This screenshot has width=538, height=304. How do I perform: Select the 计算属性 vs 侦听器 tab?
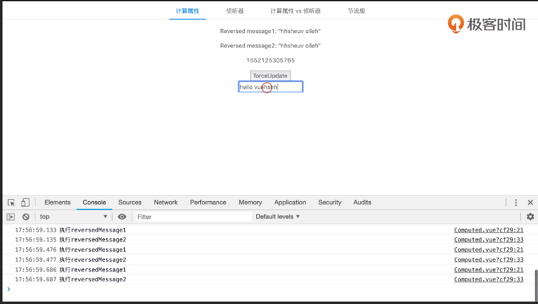coord(296,11)
